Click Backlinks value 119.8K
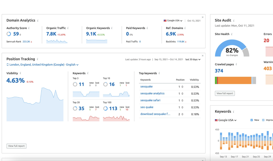The width and height of the screenshot is (273, 161). click(x=181, y=42)
